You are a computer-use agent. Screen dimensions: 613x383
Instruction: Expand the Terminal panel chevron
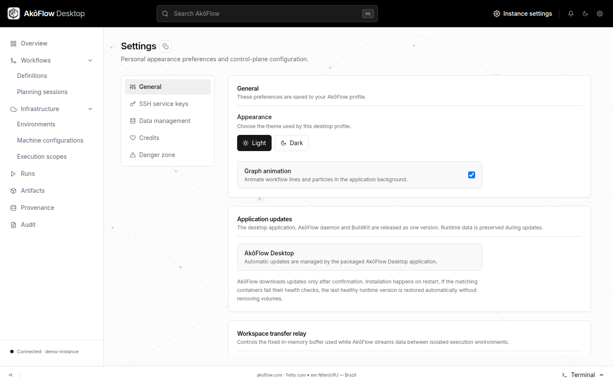point(602,375)
